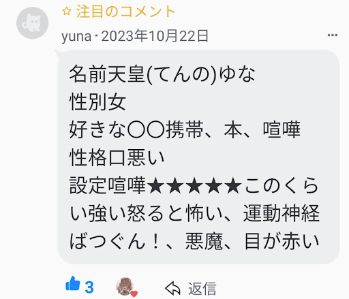Click the 注目のコメント label
The width and height of the screenshot is (349, 299).
click(125, 12)
